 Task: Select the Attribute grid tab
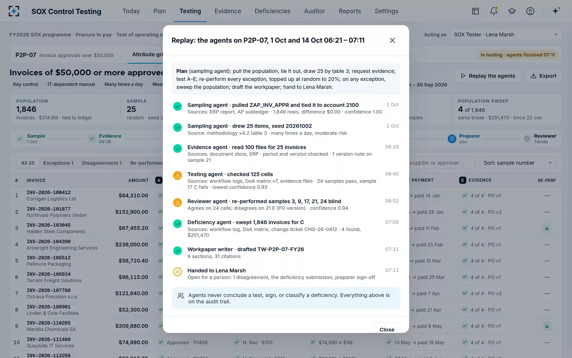(x=147, y=54)
